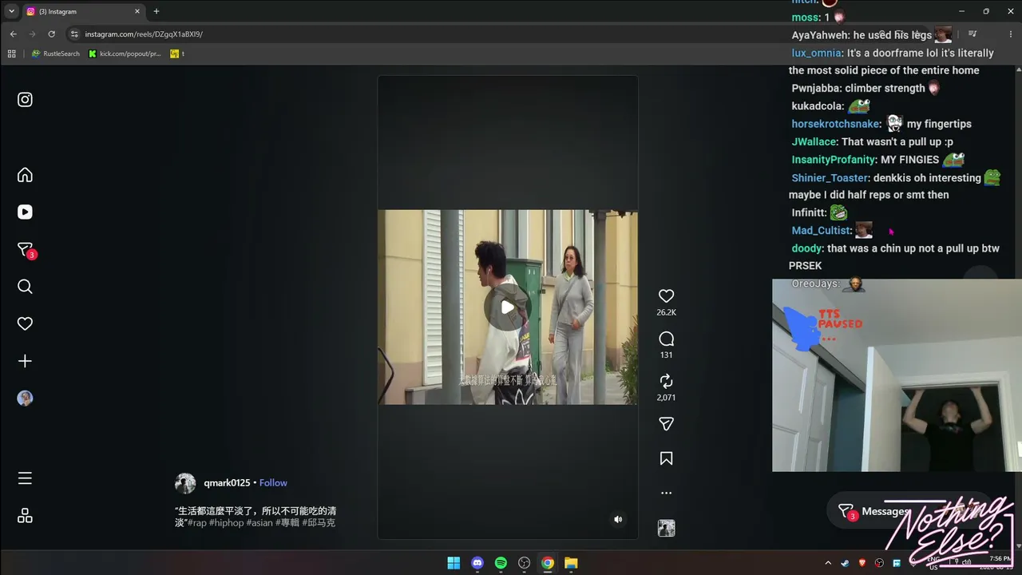The height and width of the screenshot is (575, 1022).
Task: Open Spotify from the taskbar
Action: [x=501, y=563]
